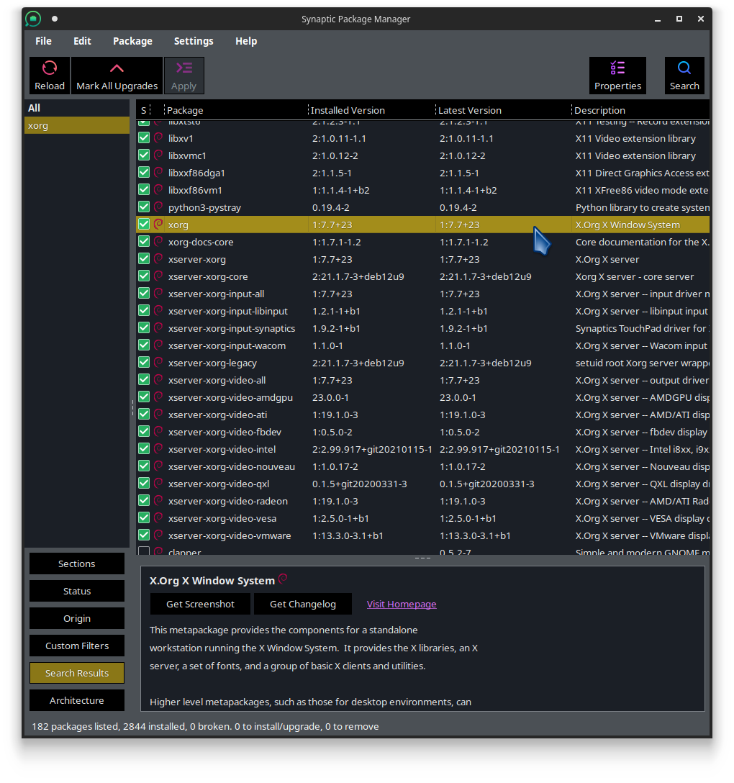The height and width of the screenshot is (783, 734).
Task: Open the Search toolbar icon
Action: click(x=684, y=68)
